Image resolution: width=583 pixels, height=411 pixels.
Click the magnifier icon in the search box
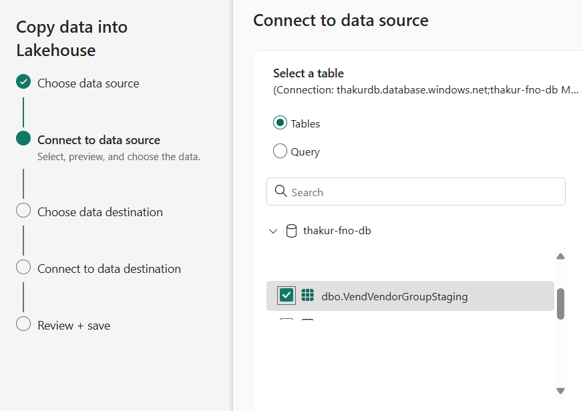(x=280, y=192)
